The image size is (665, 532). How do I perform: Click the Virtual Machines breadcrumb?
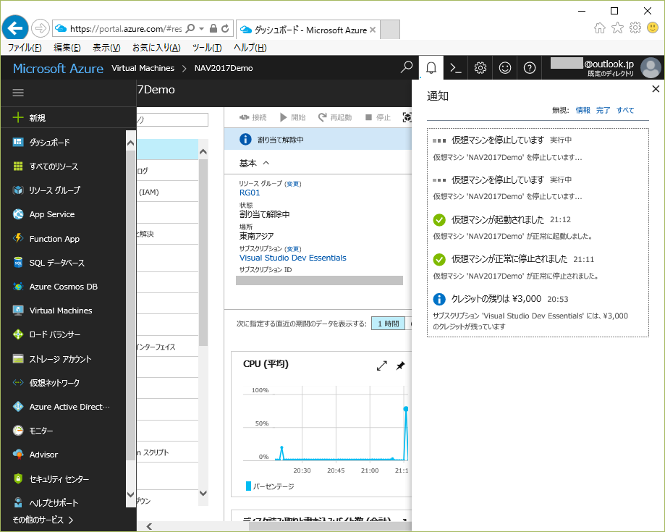pos(143,68)
